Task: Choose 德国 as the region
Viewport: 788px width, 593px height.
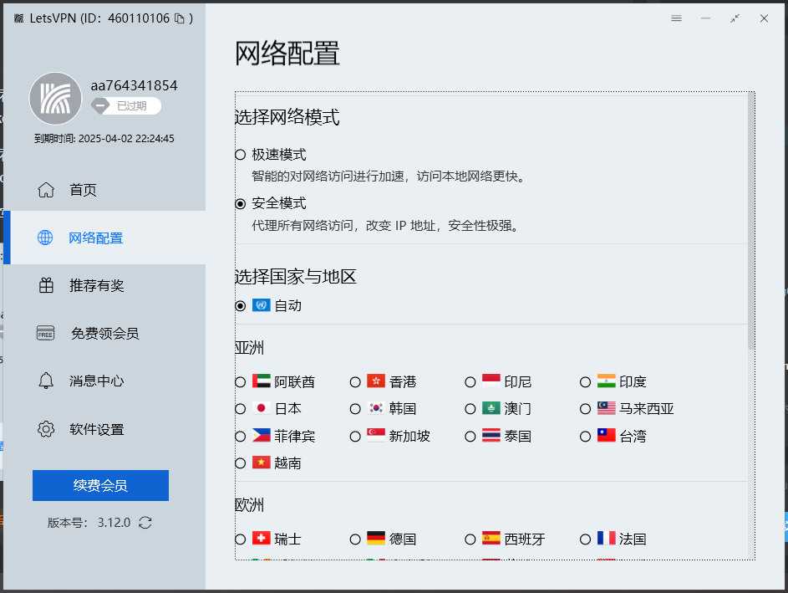Action: pos(355,539)
